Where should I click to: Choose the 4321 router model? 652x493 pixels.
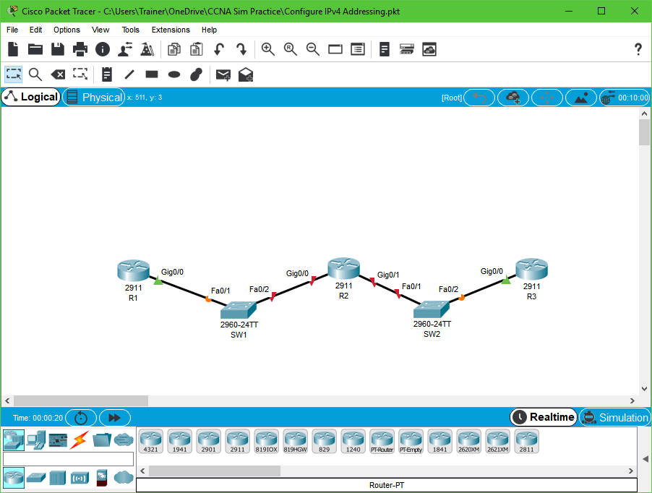pos(150,442)
